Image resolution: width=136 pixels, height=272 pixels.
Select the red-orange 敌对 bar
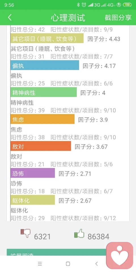[41, 146]
